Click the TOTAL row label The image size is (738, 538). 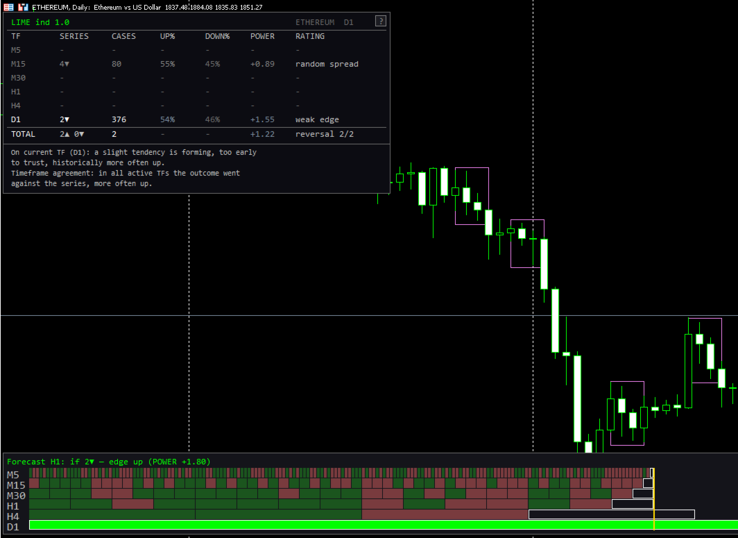pyautogui.click(x=23, y=134)
